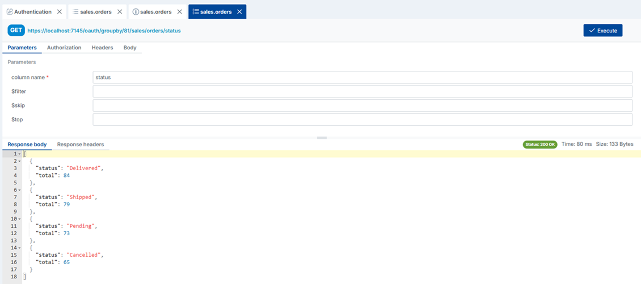Collapse the Delivered object at line 2

20,162
